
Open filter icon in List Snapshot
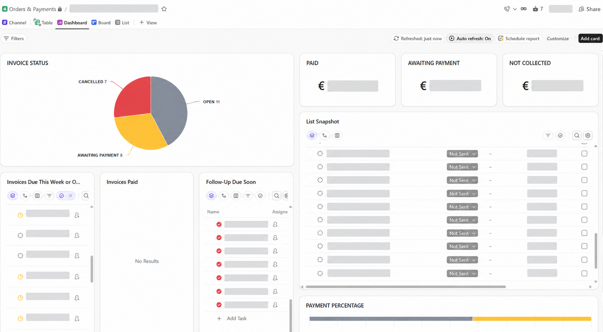pos(548,136)
